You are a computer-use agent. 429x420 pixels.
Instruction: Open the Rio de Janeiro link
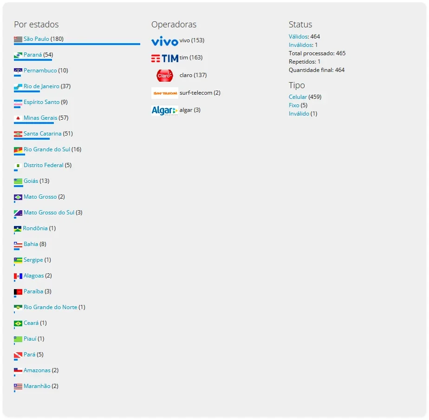41,86
